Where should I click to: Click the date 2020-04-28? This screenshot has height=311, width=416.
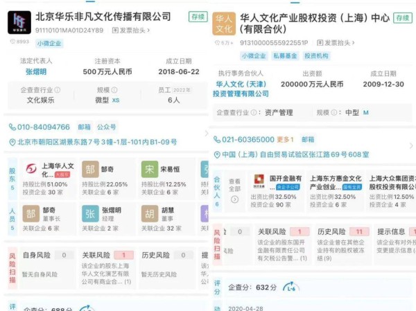pyautogui.click(x=245, y=308)
